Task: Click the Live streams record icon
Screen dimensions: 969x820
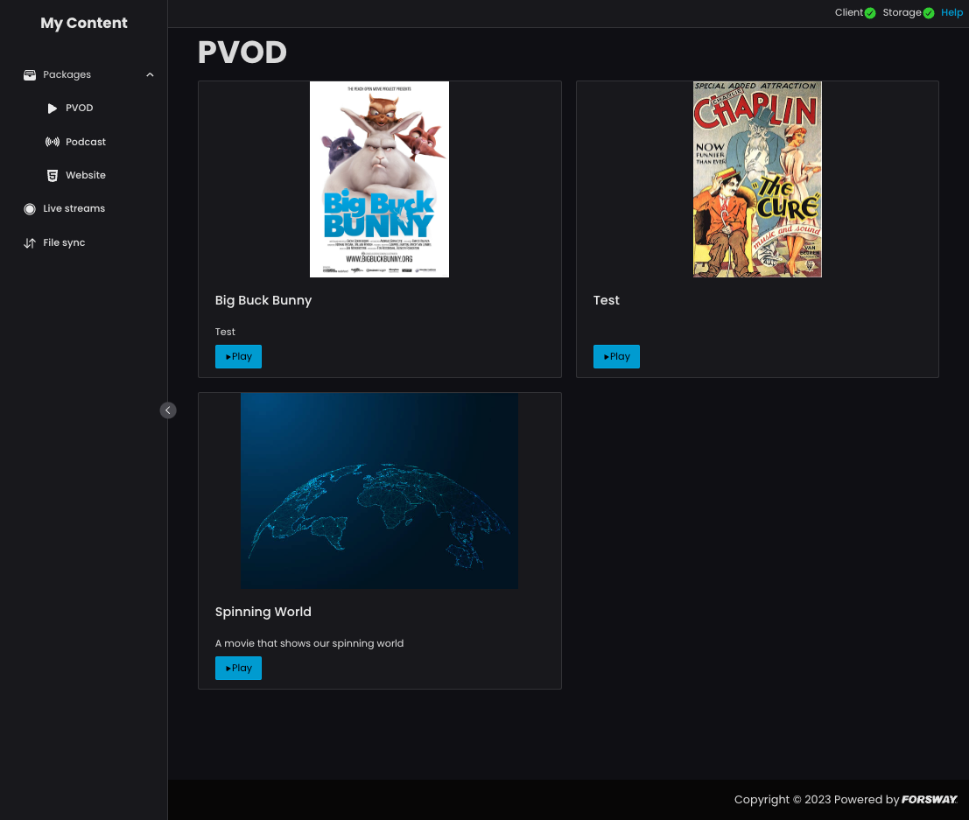Action: point(30,209)
